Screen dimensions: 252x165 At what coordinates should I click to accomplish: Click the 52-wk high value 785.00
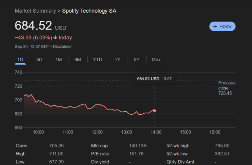222,146
